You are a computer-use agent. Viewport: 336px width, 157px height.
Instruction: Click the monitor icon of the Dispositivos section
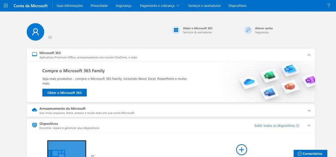[34, 125]
